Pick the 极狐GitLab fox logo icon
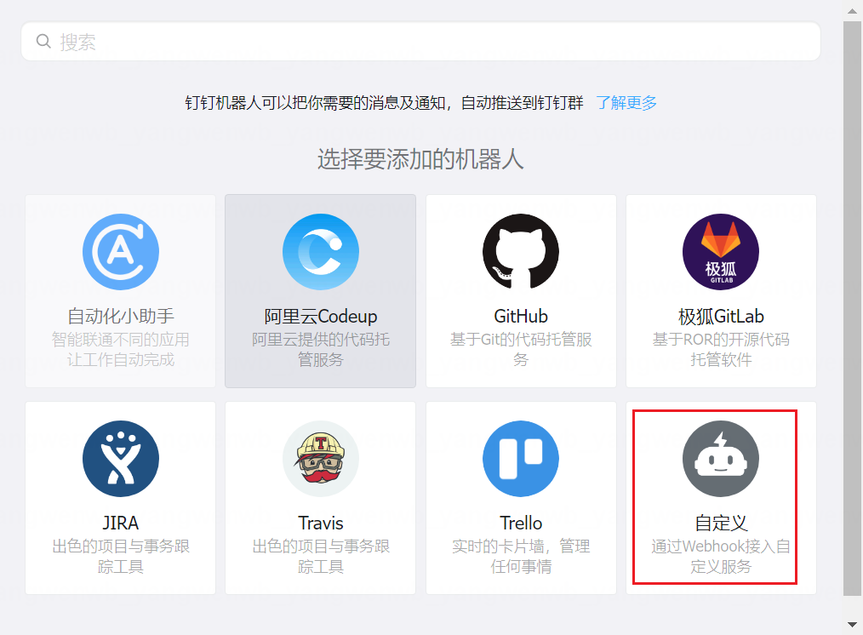Viewport: 863px width, 635px height. (721, 252)
